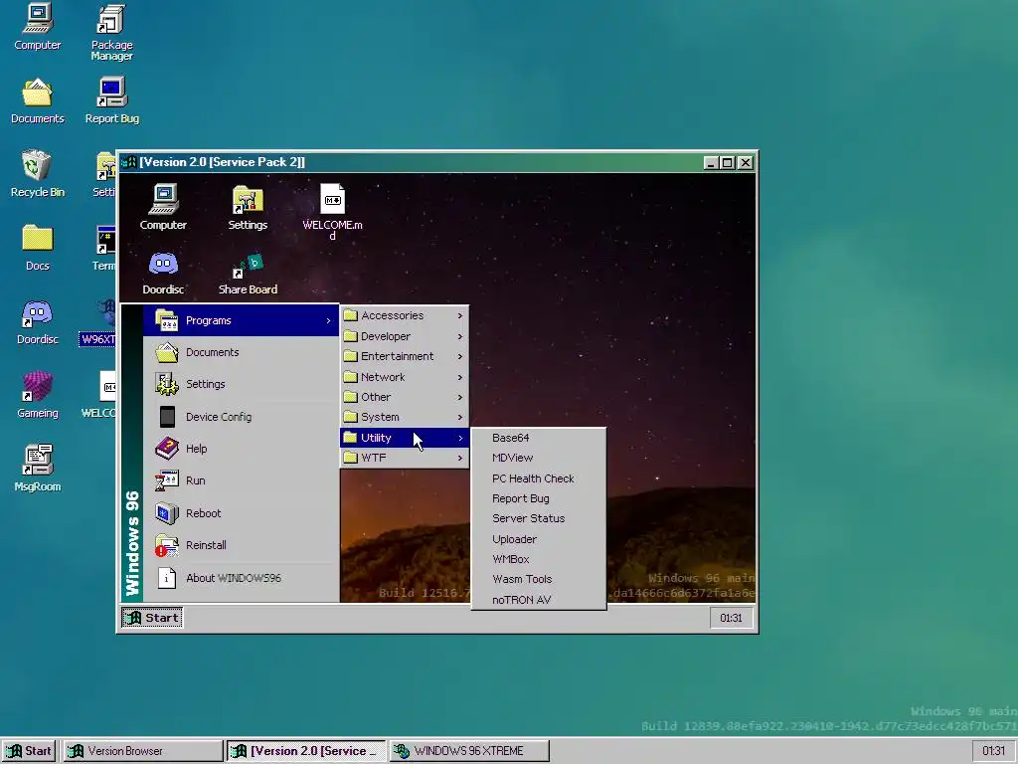Select Reboot in Start menu
The height and width of the screenshot is (764, 1018).
241,513
